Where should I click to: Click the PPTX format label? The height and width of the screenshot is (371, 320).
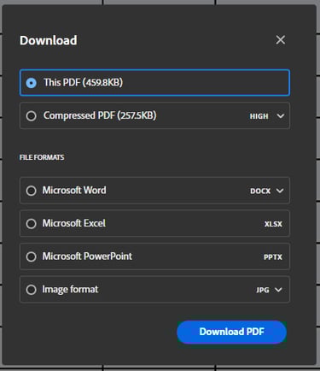273,257
